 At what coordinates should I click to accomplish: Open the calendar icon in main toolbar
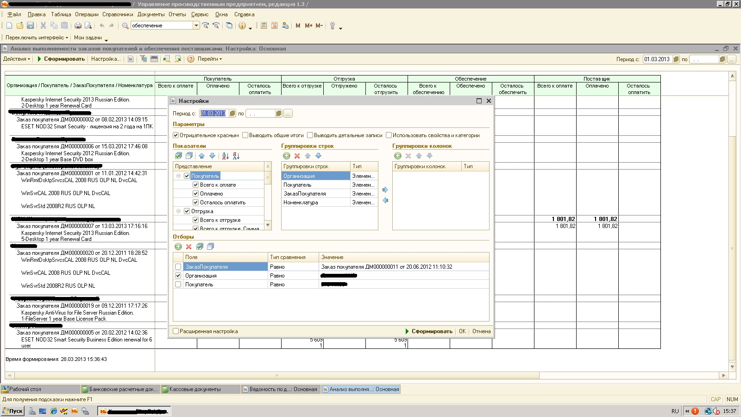pos(274,26)
